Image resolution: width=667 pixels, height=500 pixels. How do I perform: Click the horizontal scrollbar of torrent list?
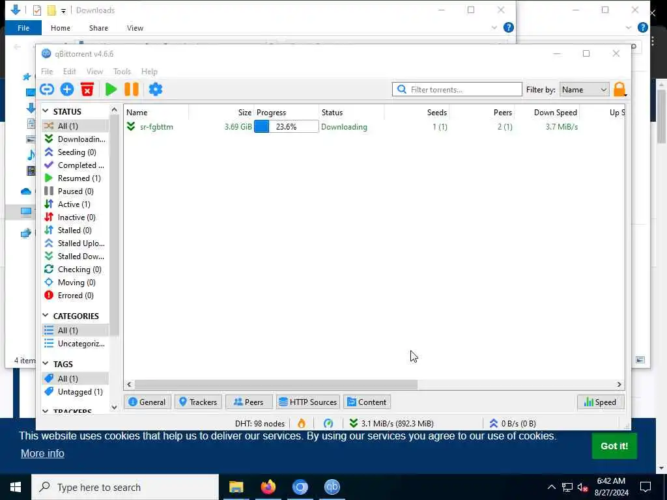point(276,384)
